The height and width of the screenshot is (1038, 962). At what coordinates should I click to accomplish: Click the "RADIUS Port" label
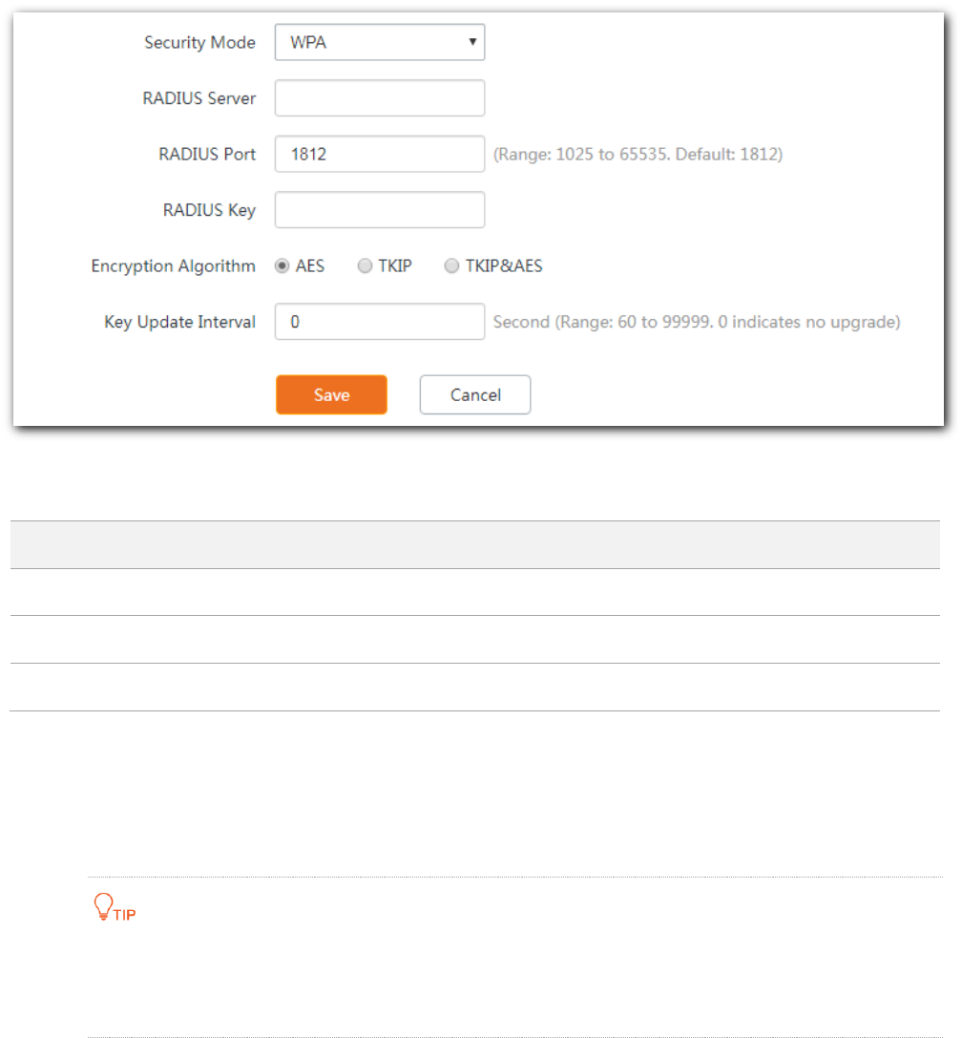pos(207,155)
